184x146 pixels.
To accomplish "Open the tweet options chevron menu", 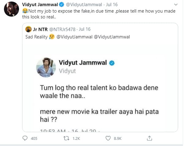I will click(x=175, y=5).
